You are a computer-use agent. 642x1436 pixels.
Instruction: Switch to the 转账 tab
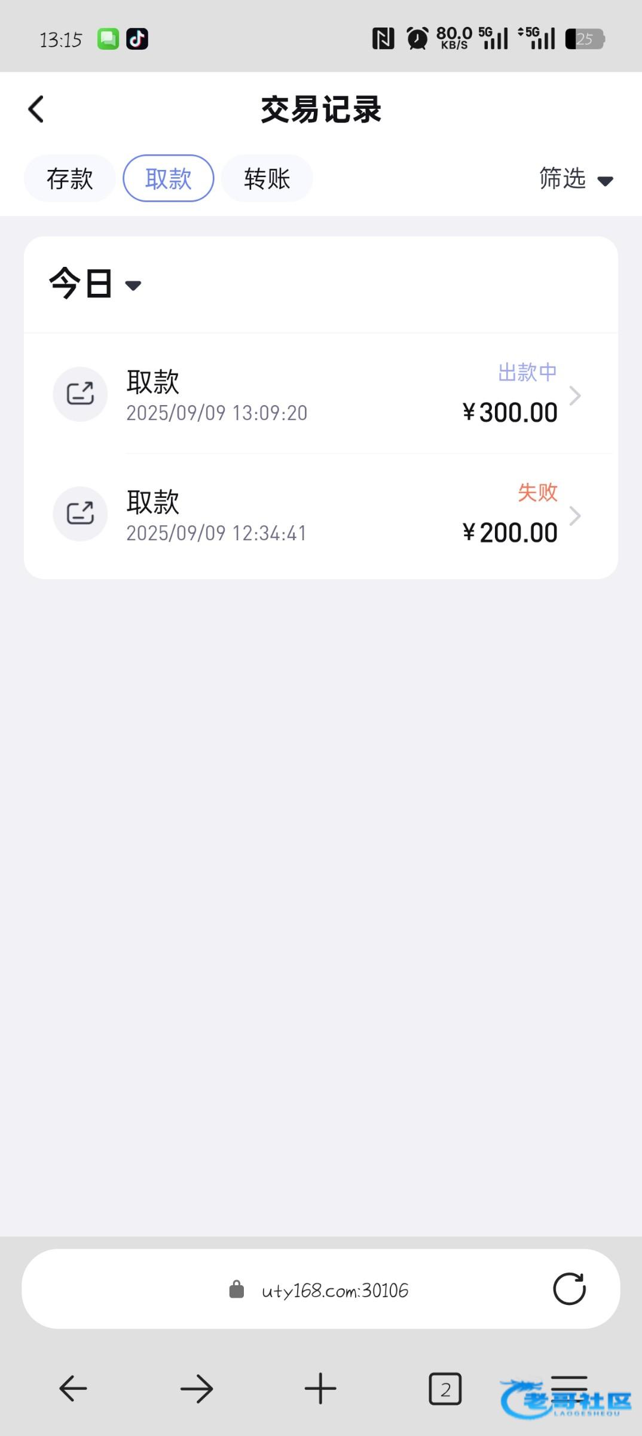267,178
